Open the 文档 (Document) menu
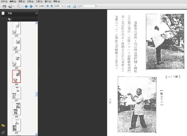Screen dimensions: 187x136 click(31, 2)
